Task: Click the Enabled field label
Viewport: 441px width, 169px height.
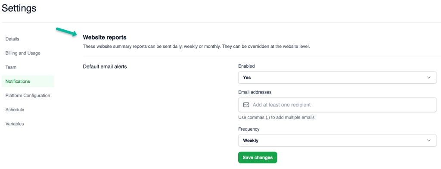Action: pos(246,66)
